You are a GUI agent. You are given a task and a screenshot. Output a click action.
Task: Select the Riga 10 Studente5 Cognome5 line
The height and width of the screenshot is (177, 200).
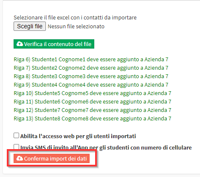[x=93, y=93]
